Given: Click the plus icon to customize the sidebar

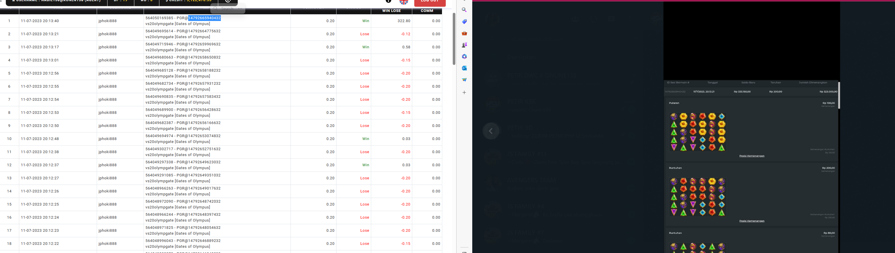Looking at the screenshot, I should click(464, 93).
